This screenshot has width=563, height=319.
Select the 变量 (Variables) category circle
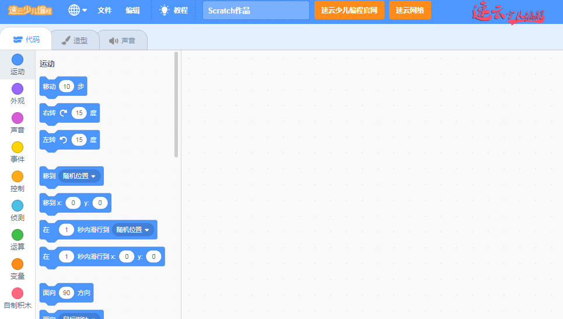pos(18,264)
